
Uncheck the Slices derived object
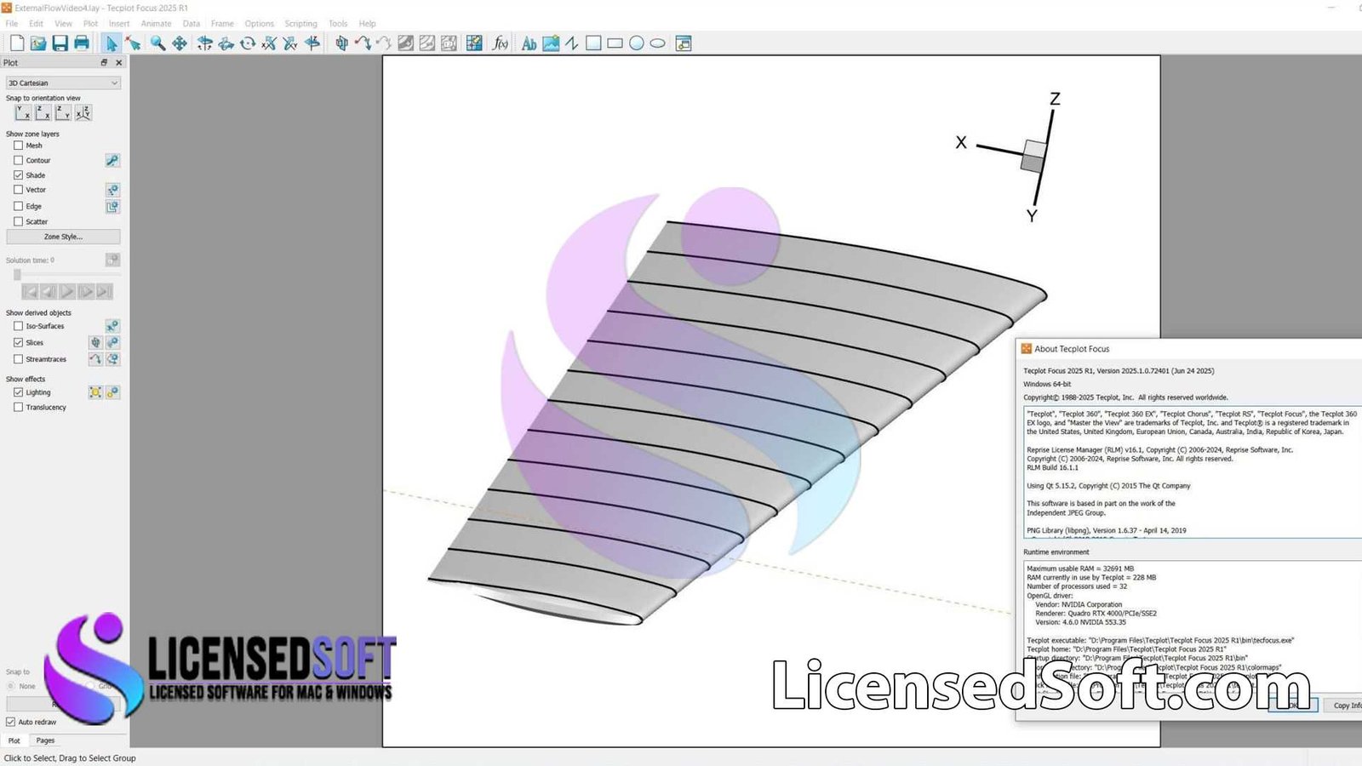coord(18,342)
